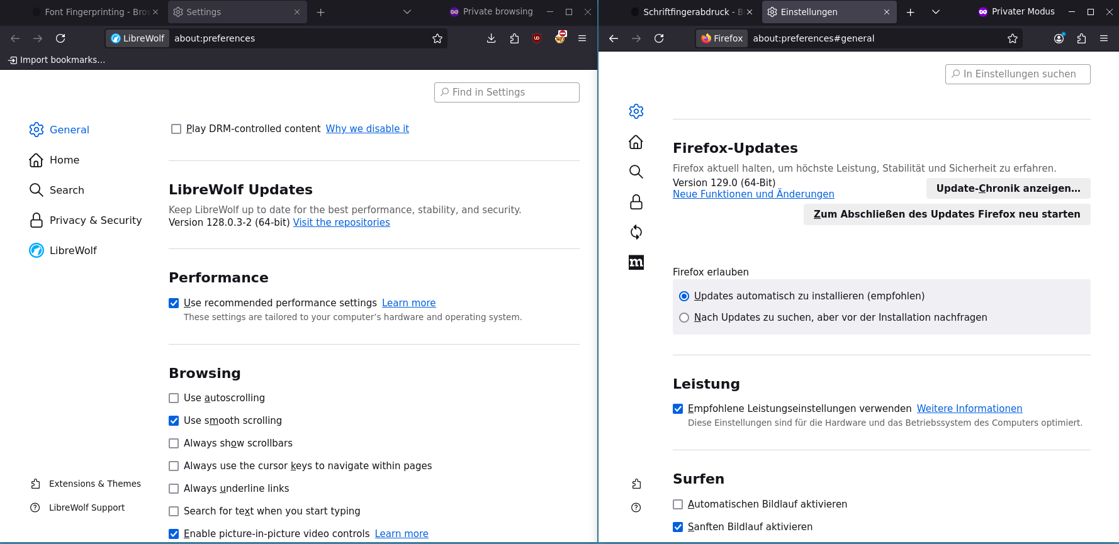Open Home category in LibreWolf settings
The image size is (1119, 544).
pos(55,160)
